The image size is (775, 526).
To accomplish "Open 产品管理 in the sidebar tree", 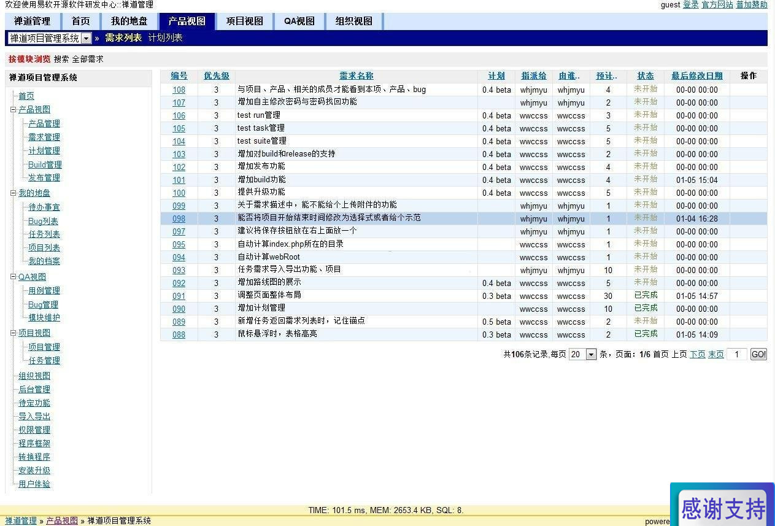I will (x=44, y=124).
